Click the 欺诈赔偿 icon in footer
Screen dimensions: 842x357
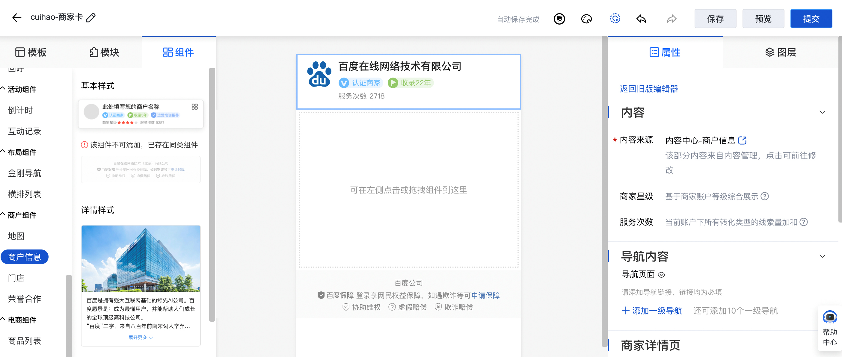[438, 307]
